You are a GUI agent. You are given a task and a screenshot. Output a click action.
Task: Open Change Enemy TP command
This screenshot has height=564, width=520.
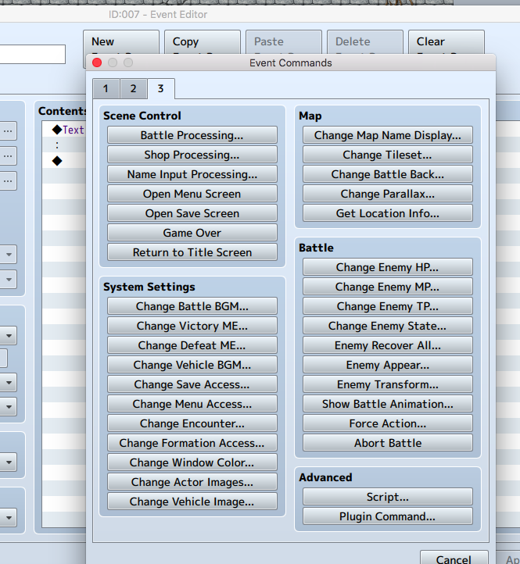[x=388, y=306]
